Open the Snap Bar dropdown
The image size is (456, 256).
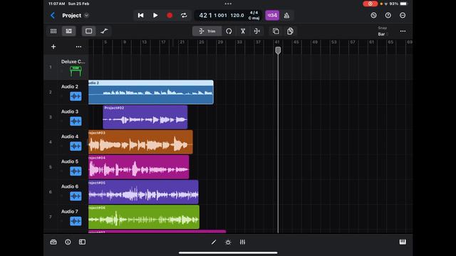pos(383,31)
